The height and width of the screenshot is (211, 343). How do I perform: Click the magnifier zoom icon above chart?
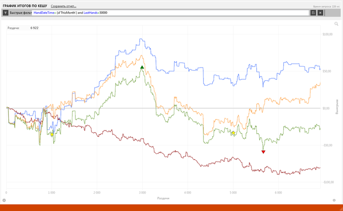337,23
